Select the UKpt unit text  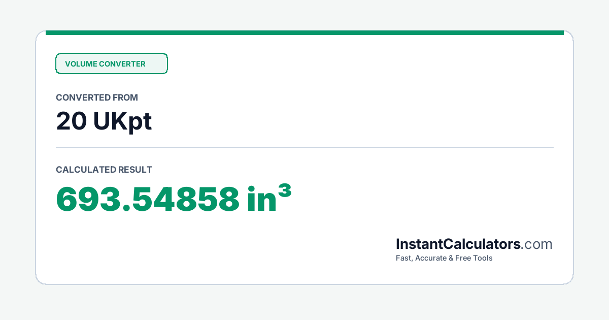(x=123, y=122)
